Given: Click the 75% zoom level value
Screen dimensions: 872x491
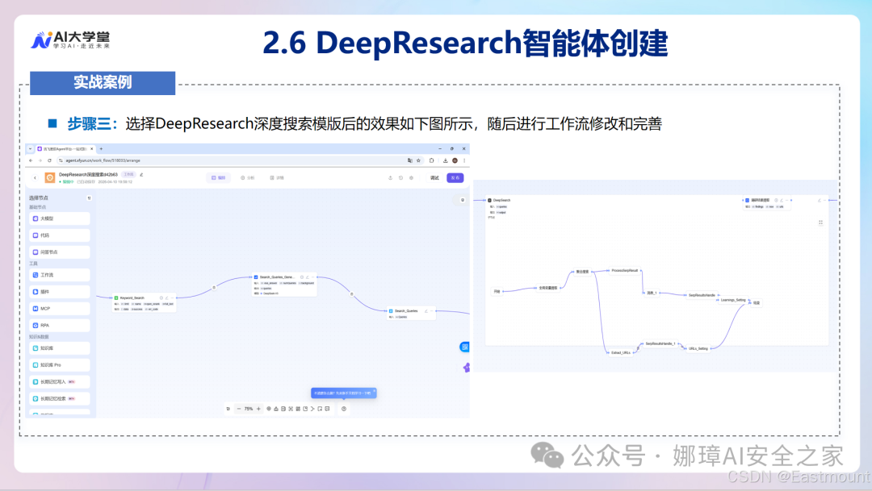Looking at the screenshot, I should click(249, 409).
